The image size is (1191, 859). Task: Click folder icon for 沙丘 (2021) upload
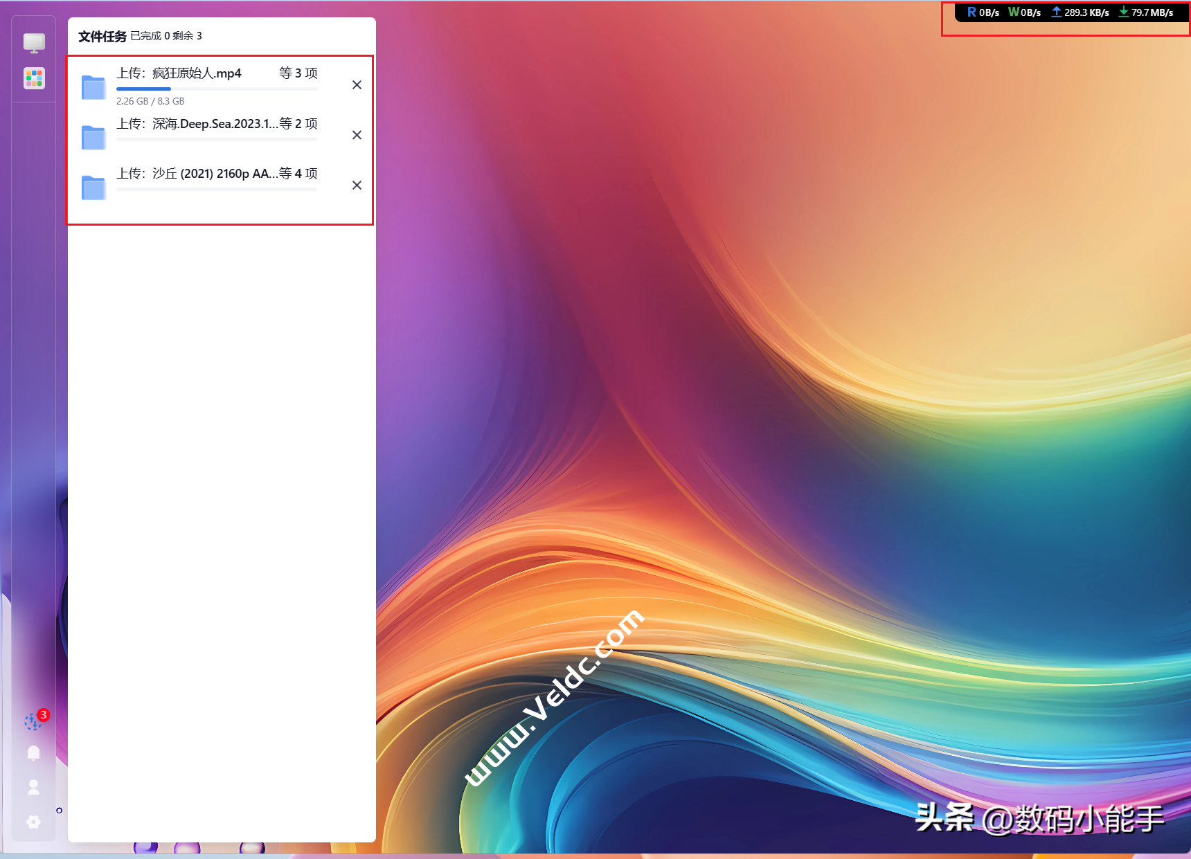click(93, 188)
